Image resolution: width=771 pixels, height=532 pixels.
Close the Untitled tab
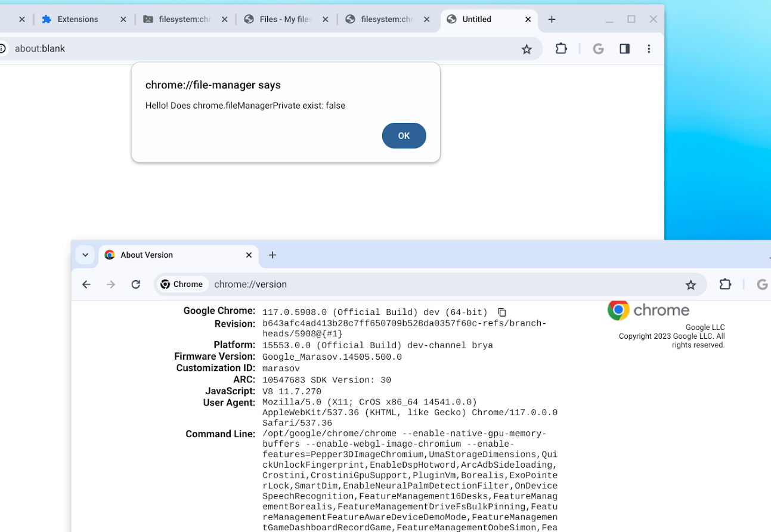[528, 19]
